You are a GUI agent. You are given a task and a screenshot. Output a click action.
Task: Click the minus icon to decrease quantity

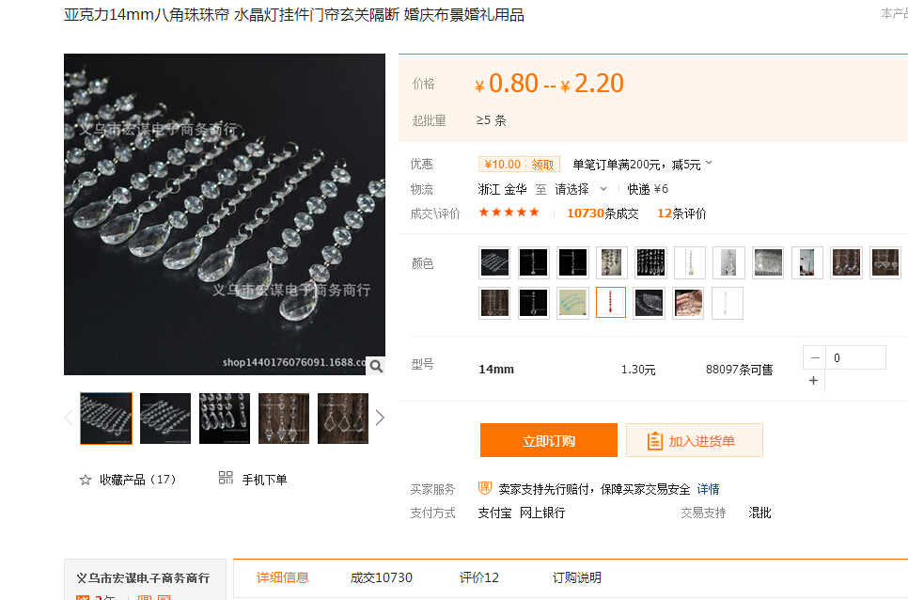(x=814, y=357)
